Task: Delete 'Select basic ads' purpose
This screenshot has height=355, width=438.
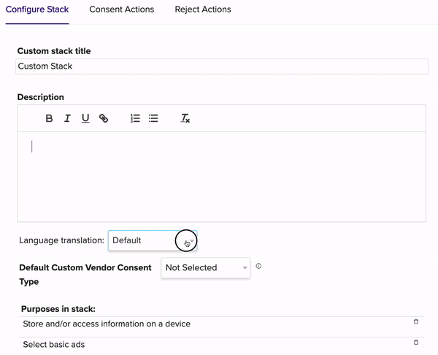Action: (x=416, y=342)
